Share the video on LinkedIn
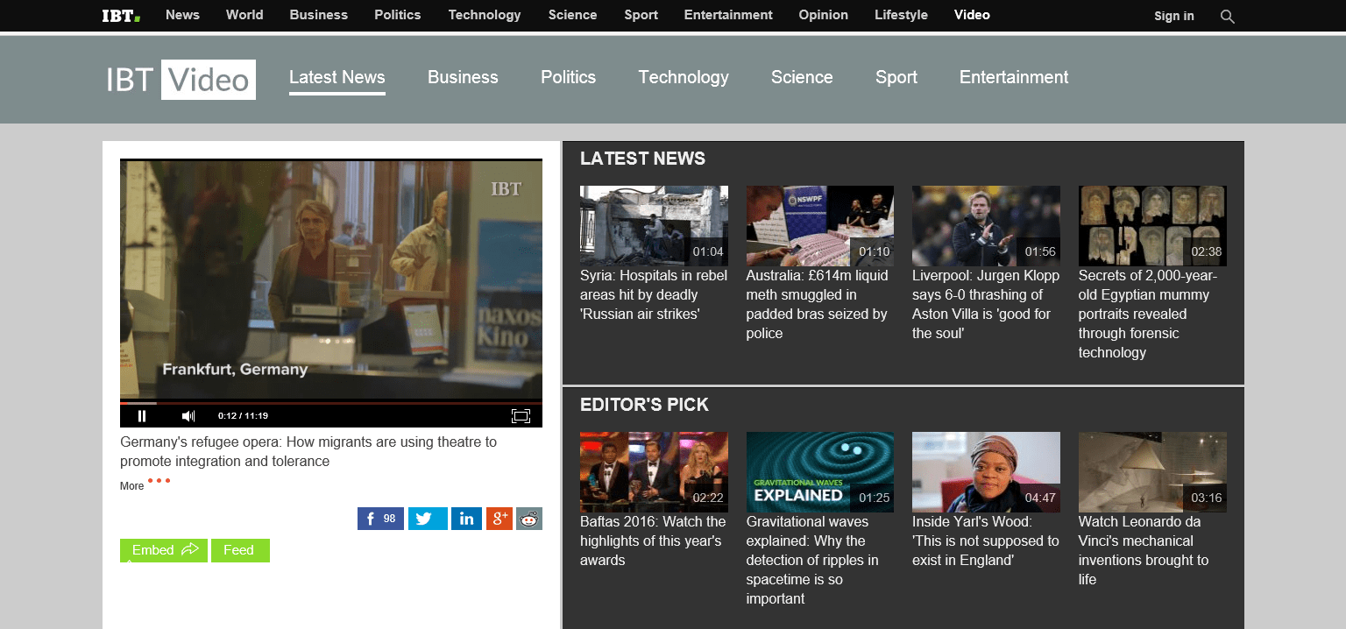The height and width of the screenshot is (629, 1346). [467, 519]
